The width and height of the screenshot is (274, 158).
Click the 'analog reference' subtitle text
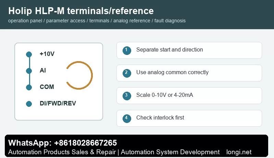point(132,21)
